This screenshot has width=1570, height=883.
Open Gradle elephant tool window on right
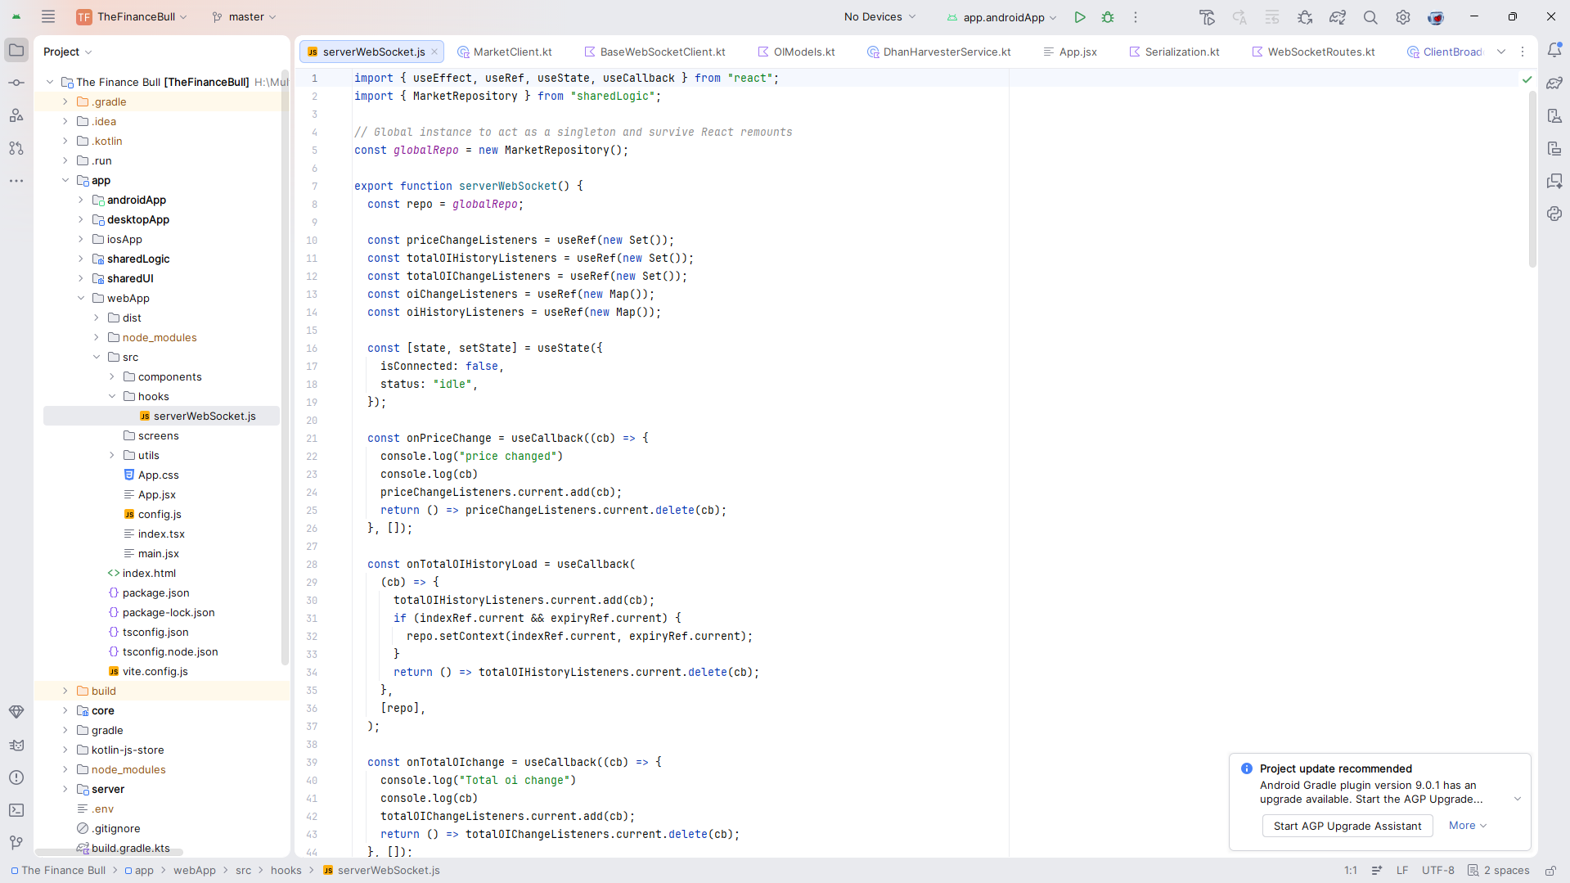tap(1554, 83)
